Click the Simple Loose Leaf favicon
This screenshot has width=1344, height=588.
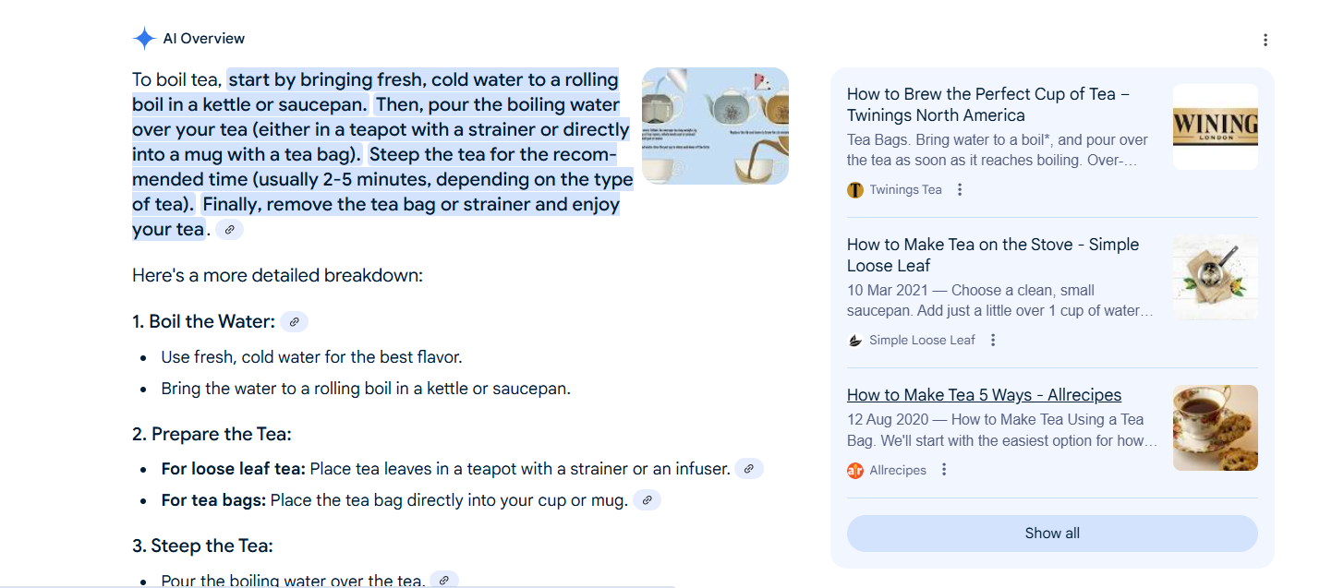click(x=854, y=340)
